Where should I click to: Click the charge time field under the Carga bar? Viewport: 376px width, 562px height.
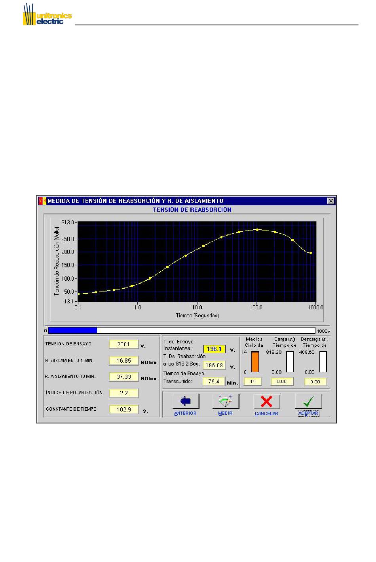(x=282, y=381)
